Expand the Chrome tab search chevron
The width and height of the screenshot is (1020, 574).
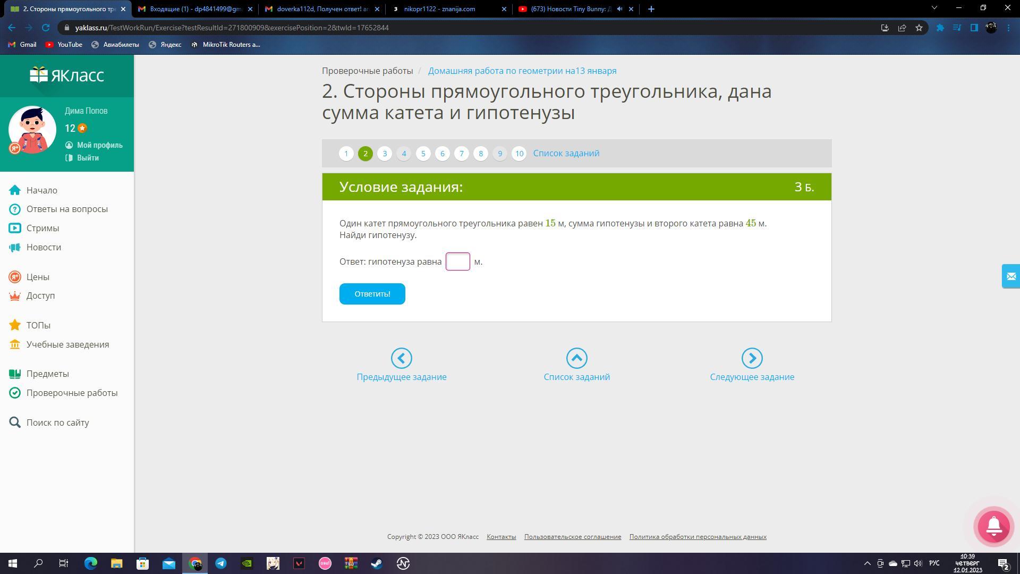point(934,8)
